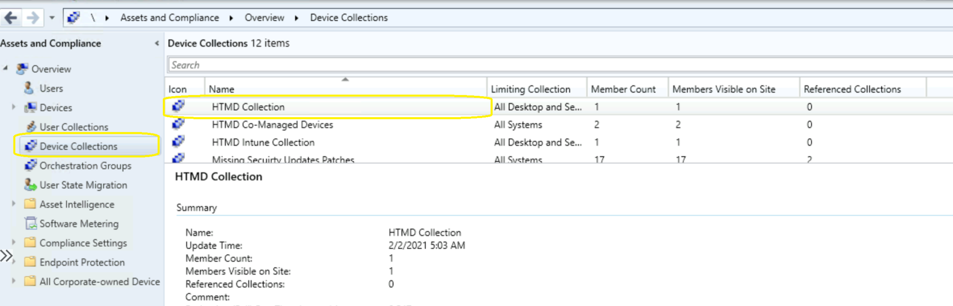
Task: Collapse the Assets and Compliance pane
Action: tap(157, 43)
